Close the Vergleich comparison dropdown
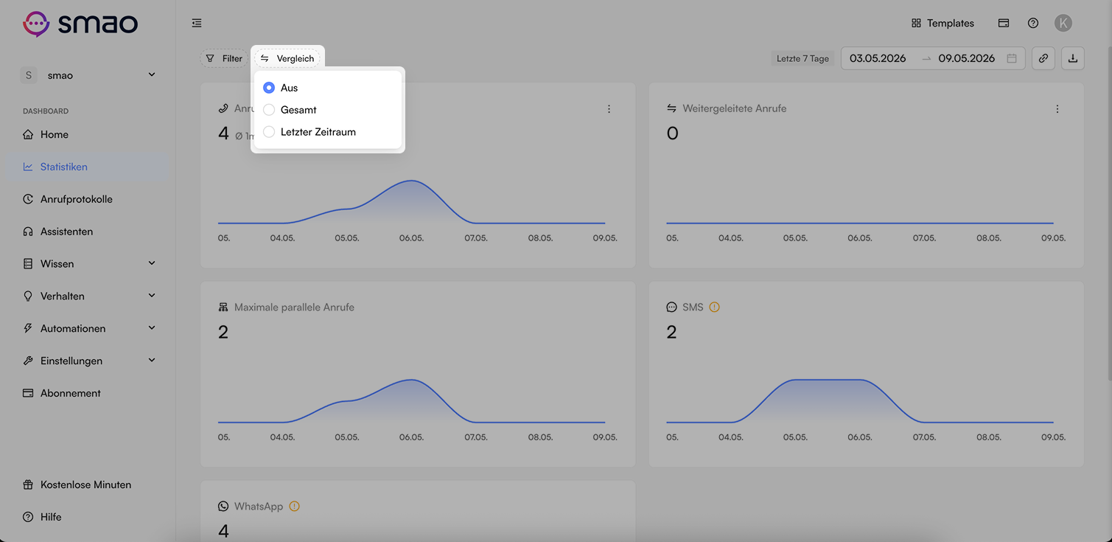 [287, 58]
